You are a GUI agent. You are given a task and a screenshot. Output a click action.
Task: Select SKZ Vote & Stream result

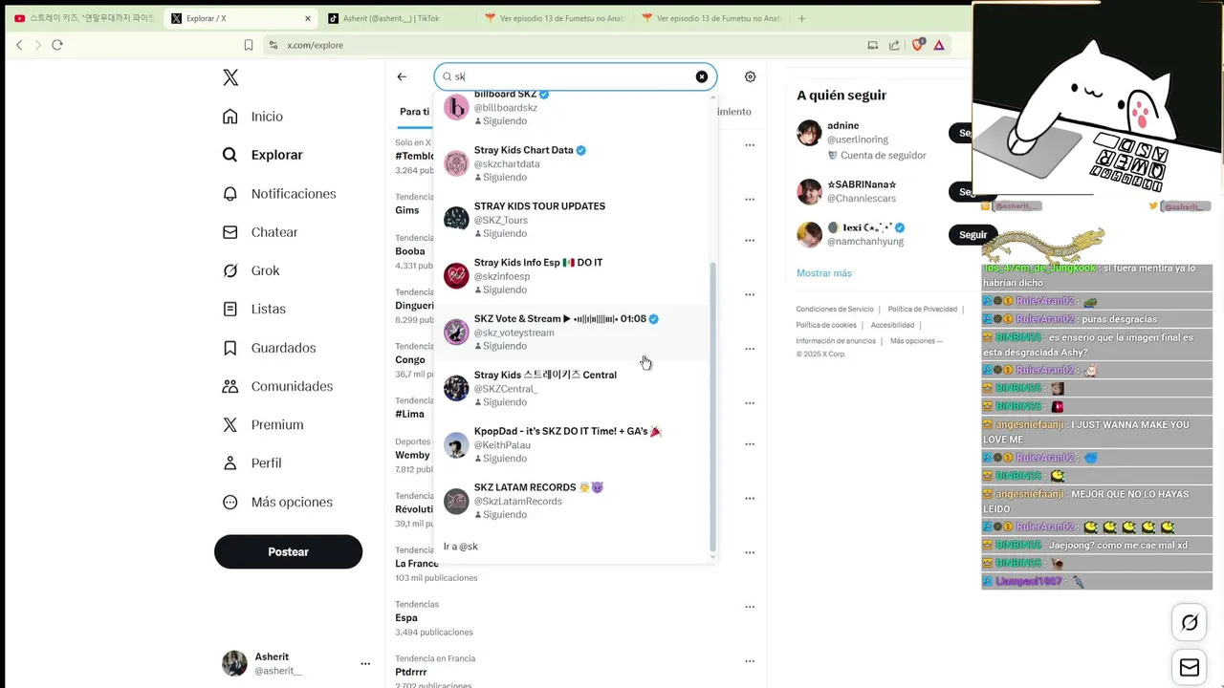tap(573, 333)
